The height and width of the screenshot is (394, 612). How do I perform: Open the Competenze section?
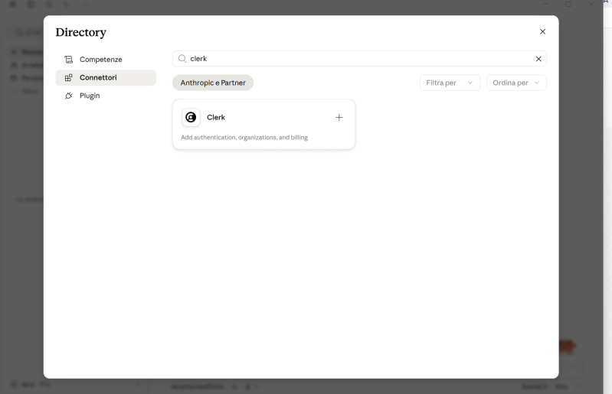[106, 59]
